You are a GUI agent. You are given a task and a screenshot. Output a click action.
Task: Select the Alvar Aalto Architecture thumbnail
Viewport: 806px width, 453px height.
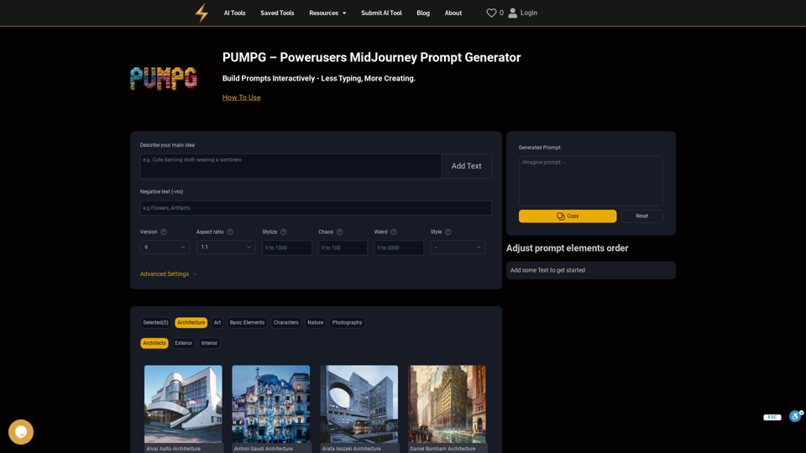click(x=183, y=404)
